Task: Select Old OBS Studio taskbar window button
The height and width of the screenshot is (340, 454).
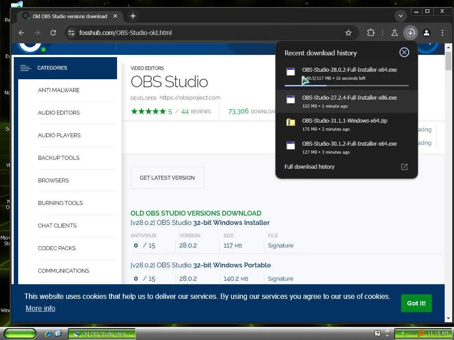Action: [102, 334]
